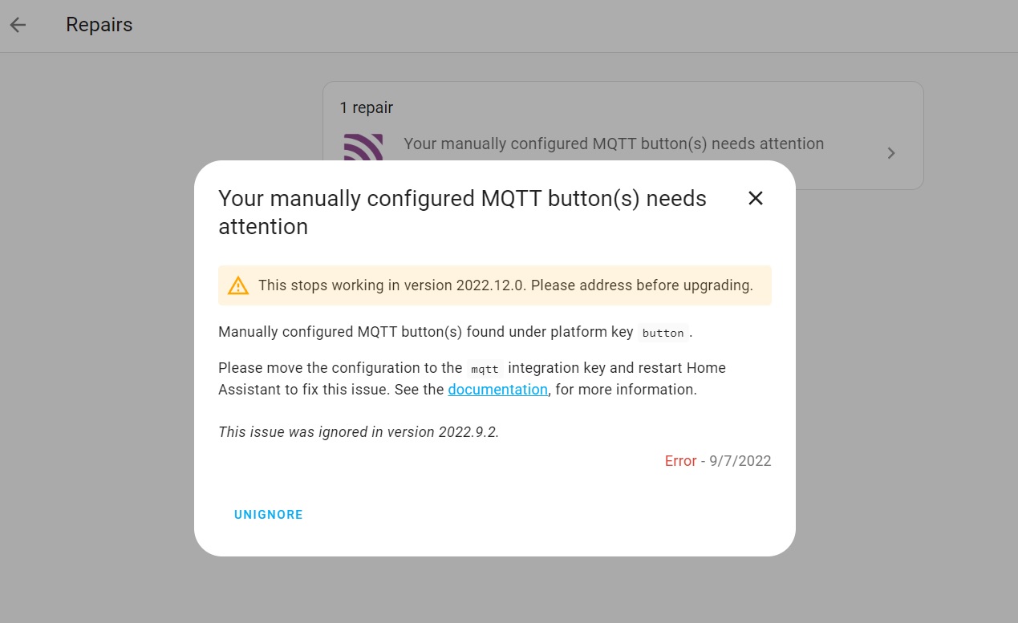Image resolution: width=1018 pixels, height=623 pixels.
Task: Close the MQTT button(s) attention dialog
Action: click(755, 198)
